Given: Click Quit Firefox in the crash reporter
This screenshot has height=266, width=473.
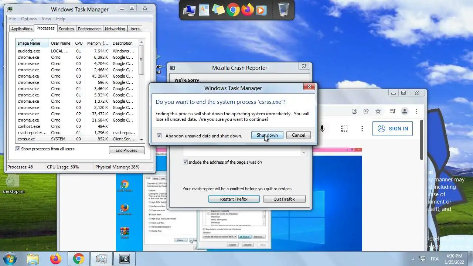Looking at the screenshot, I should [x=284, y=199].
